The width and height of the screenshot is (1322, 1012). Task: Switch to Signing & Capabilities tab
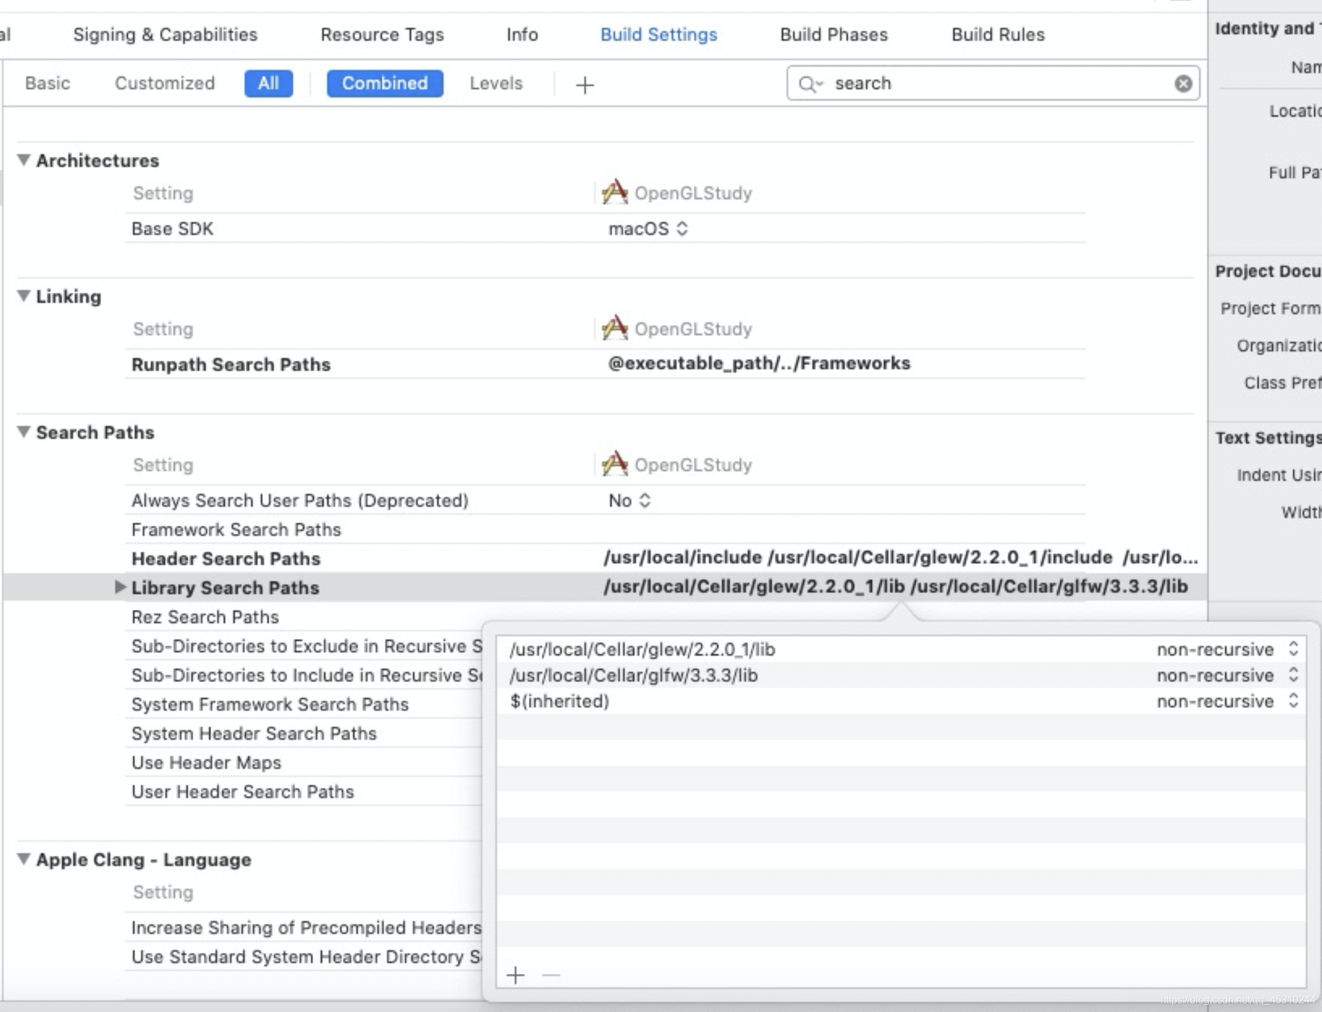coord(165,34)
